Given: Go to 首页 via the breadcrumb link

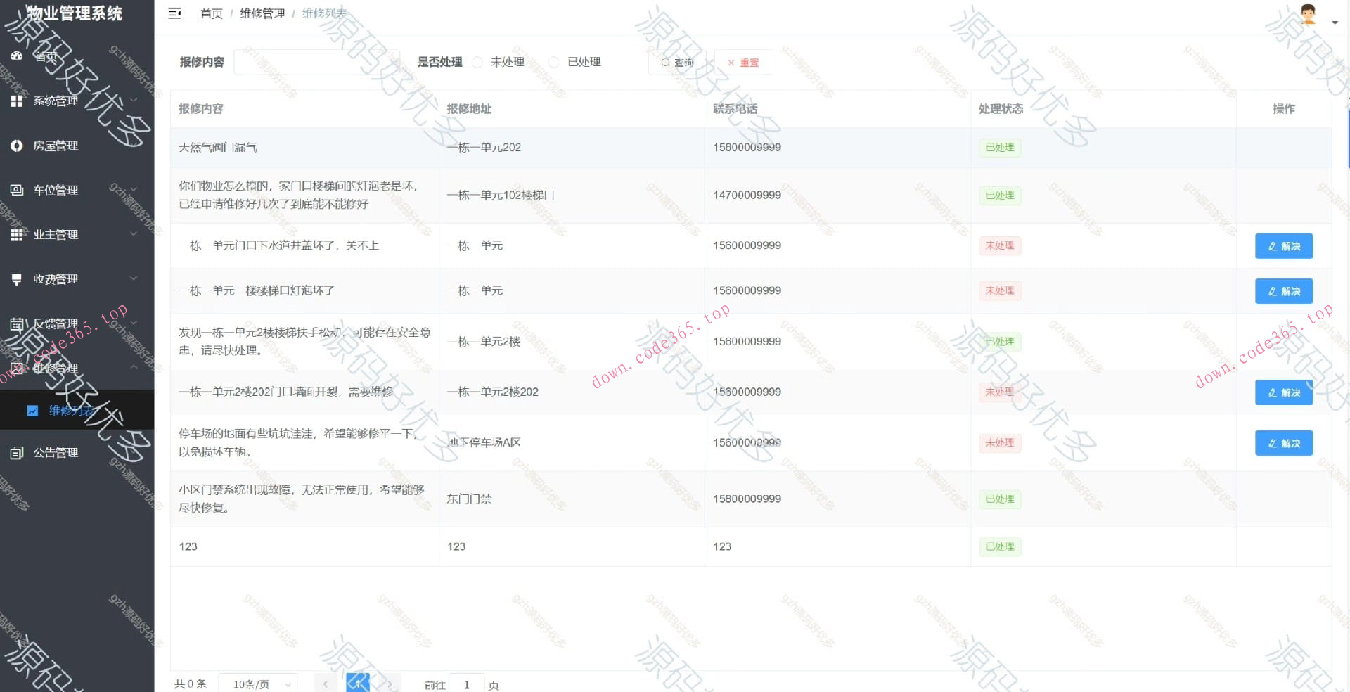Looking at the screenshot, I should (211, 13).
